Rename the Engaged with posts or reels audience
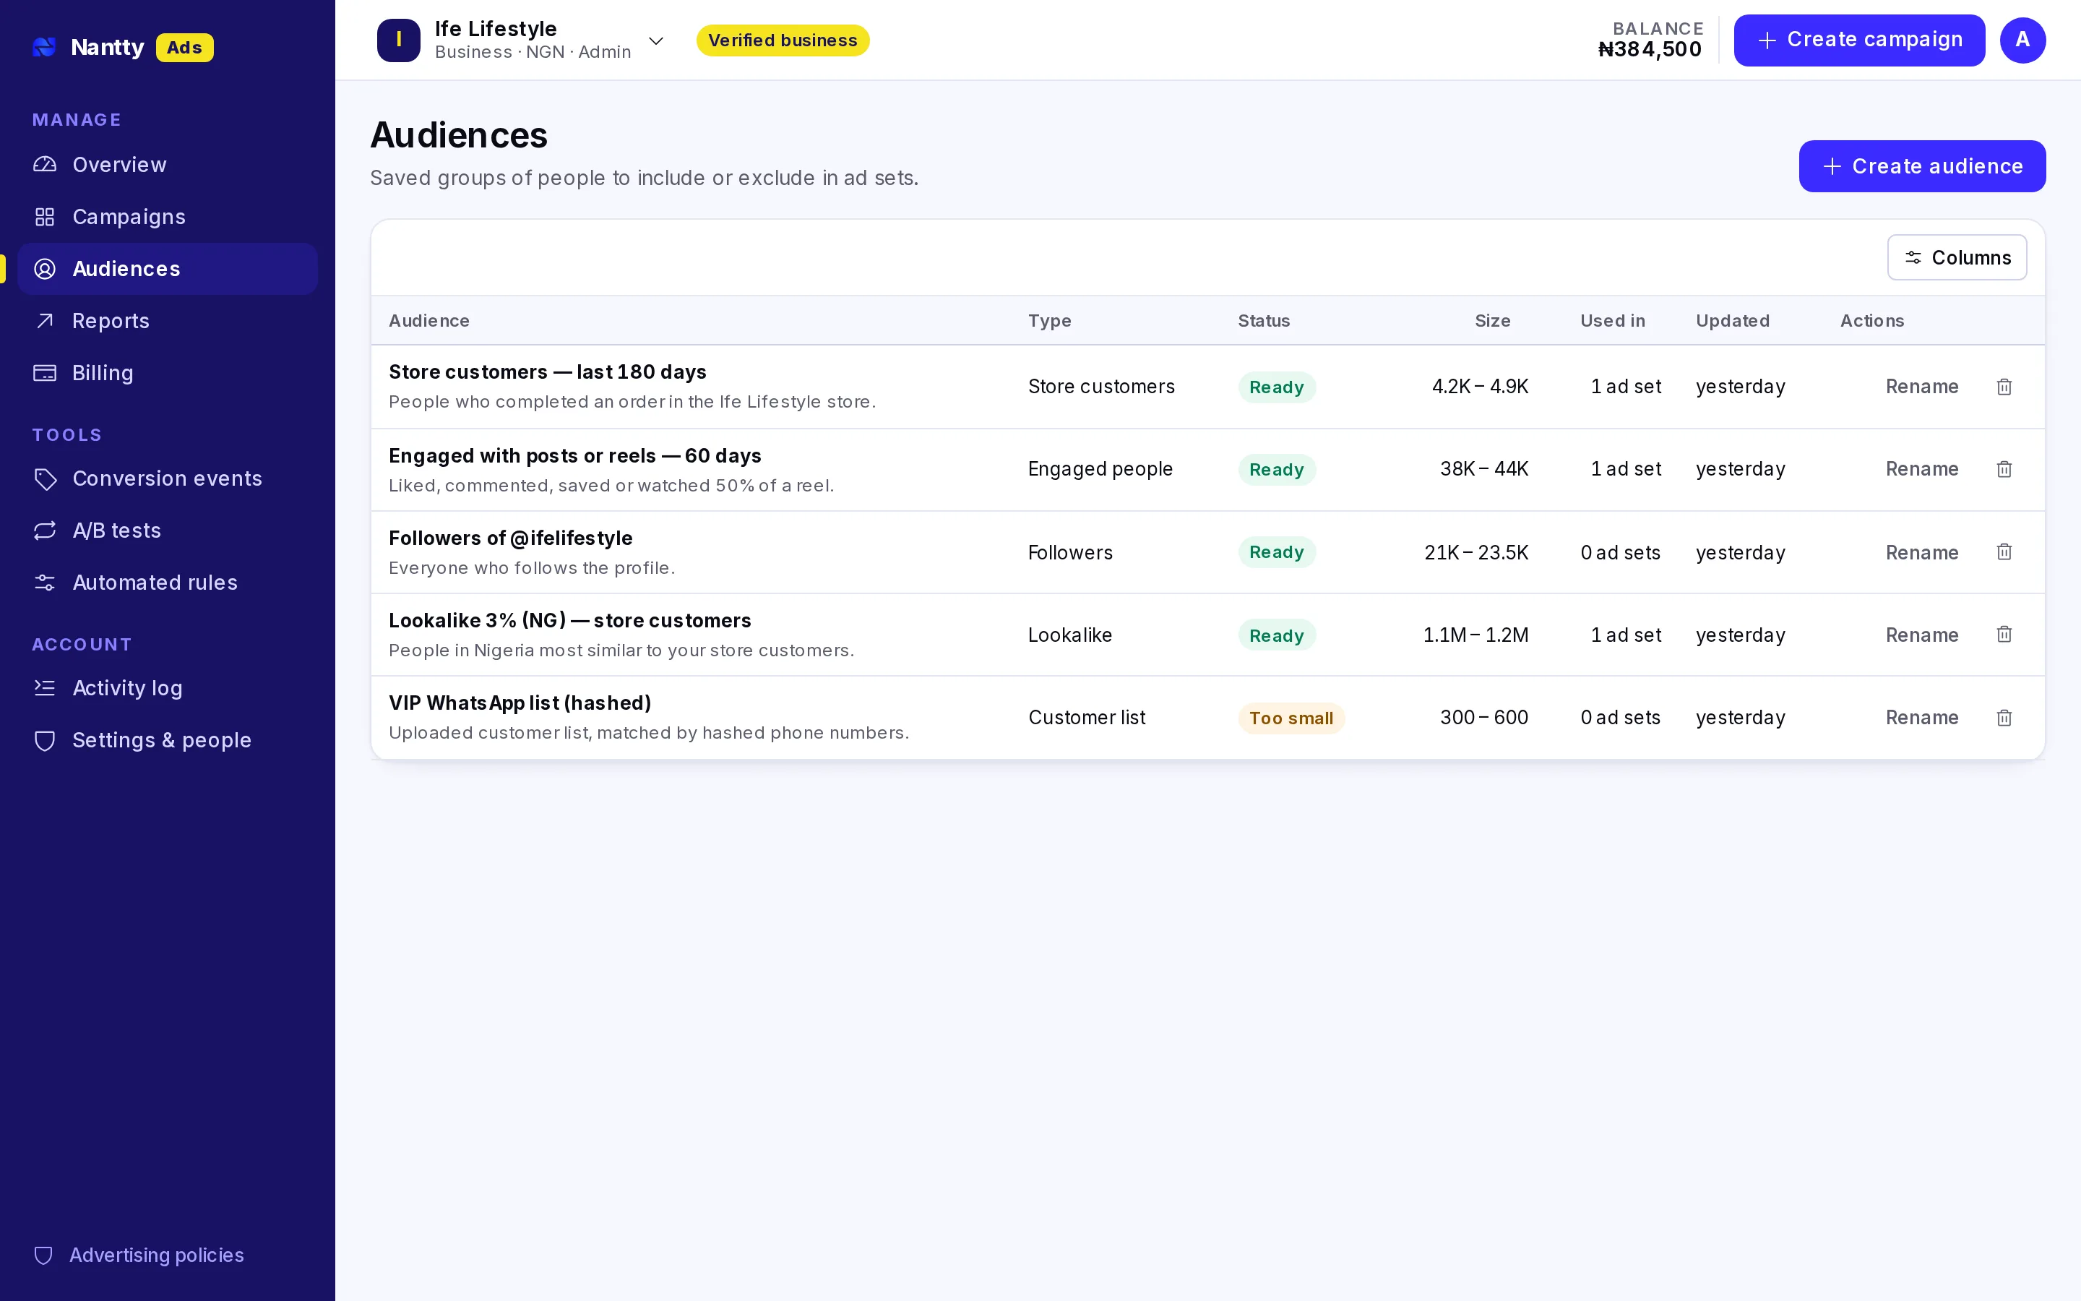2081x1301 pixels. 1922,469
